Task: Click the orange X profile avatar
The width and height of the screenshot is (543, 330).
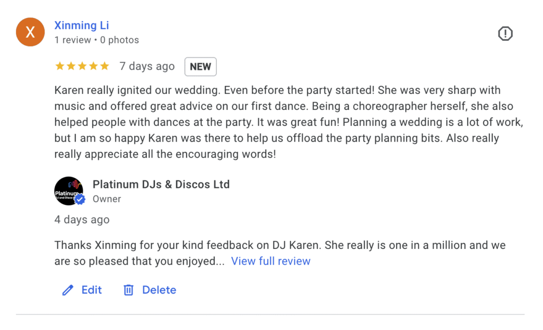Action: pos(30,32)
